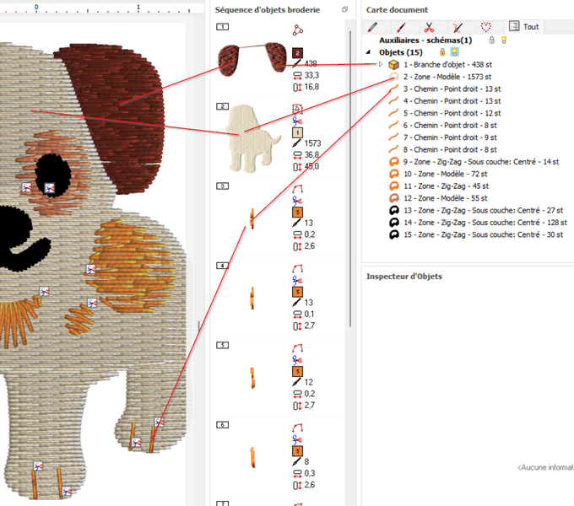Click the sequence panel vertical scrollbar
Screen dimensions: 574x506
[x=350, y=179]
